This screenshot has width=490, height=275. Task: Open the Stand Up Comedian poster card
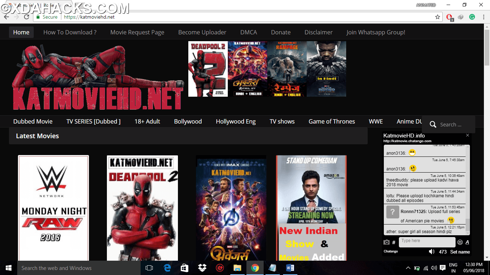311,208
